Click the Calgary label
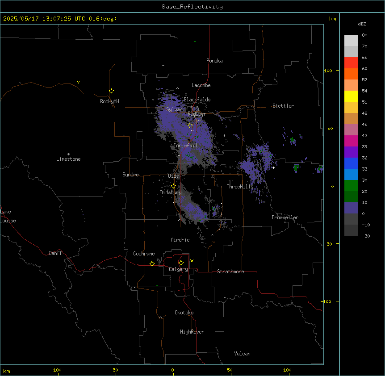Viewport: 385px width, 376px height. coord(179,269)
